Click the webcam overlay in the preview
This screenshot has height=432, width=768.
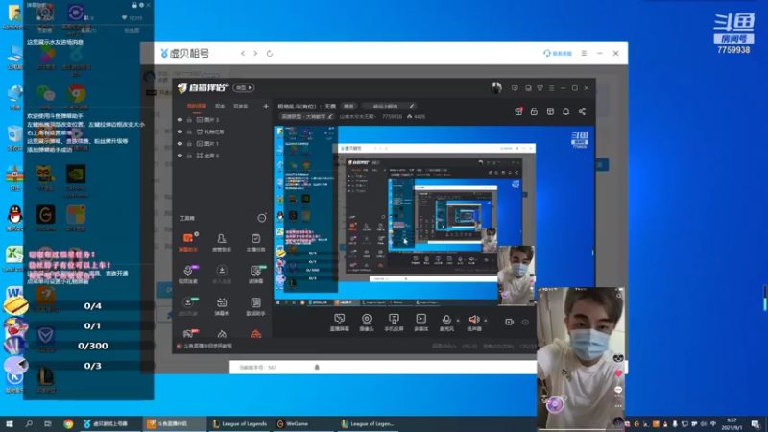tap(516, 275)
